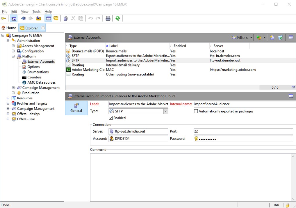Switch to the Home tab
This screenshot has width=296, height=208.
point(9,28)
